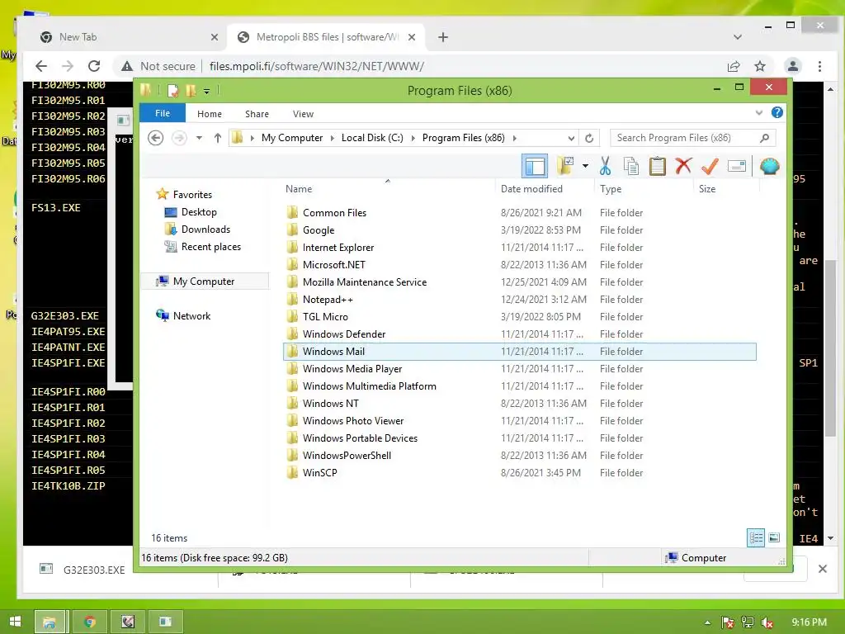Open the Share ribbon tab
The width and height of the screenshot is (845, 634).
click(257, 114)
